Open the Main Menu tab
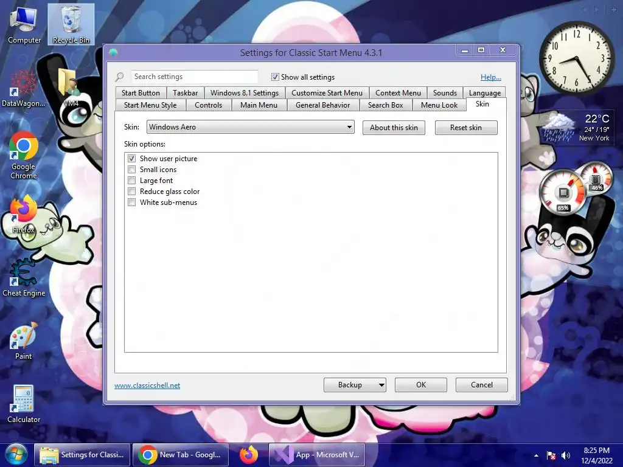Viewport: 623px width, 467px height. coord(259,105)
